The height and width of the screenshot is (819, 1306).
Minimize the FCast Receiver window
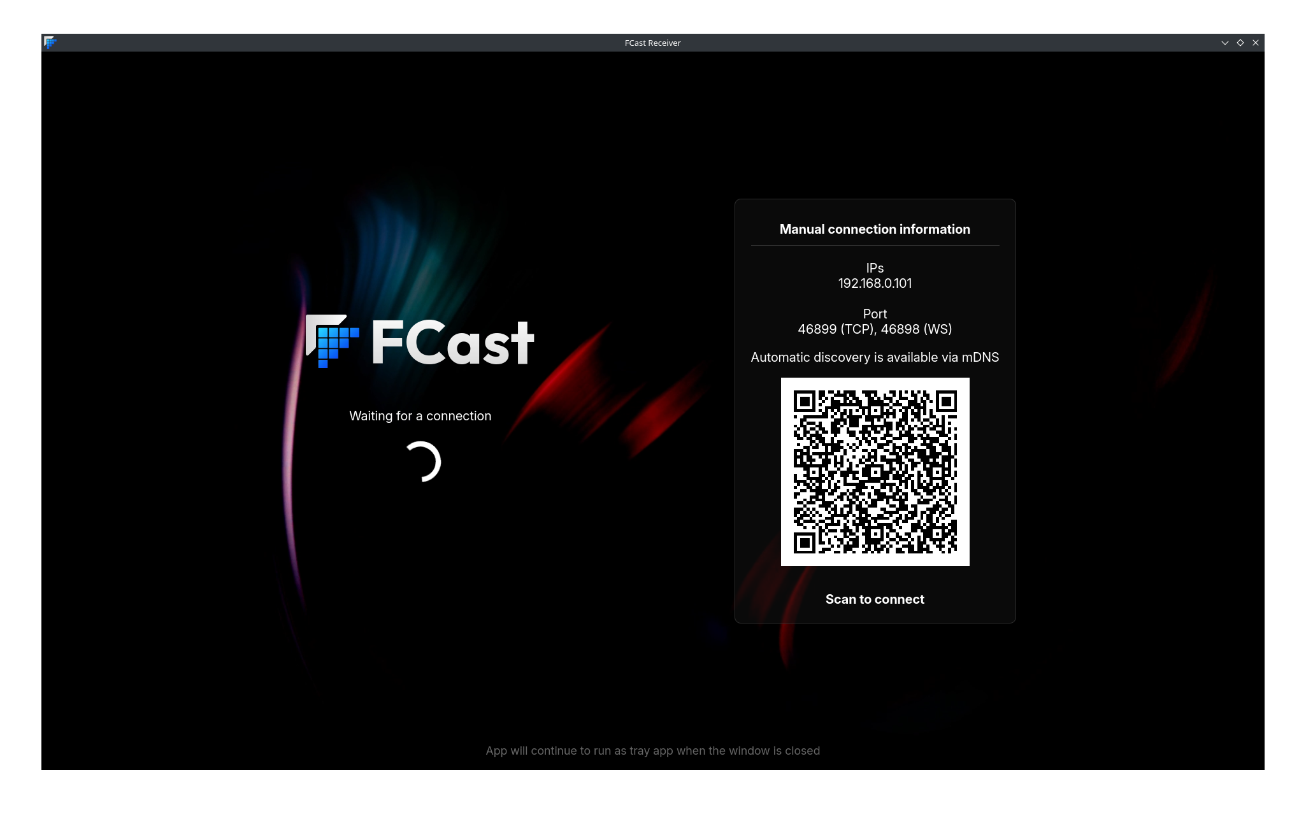[x=1224, y=43]
